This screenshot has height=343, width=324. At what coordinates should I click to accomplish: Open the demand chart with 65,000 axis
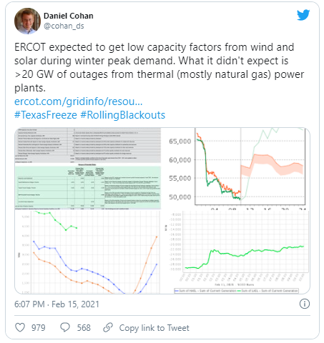click(236, 169)
